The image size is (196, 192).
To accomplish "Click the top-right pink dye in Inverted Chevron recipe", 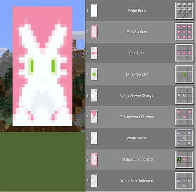I will pyautogui.click(x=190, y=112).
